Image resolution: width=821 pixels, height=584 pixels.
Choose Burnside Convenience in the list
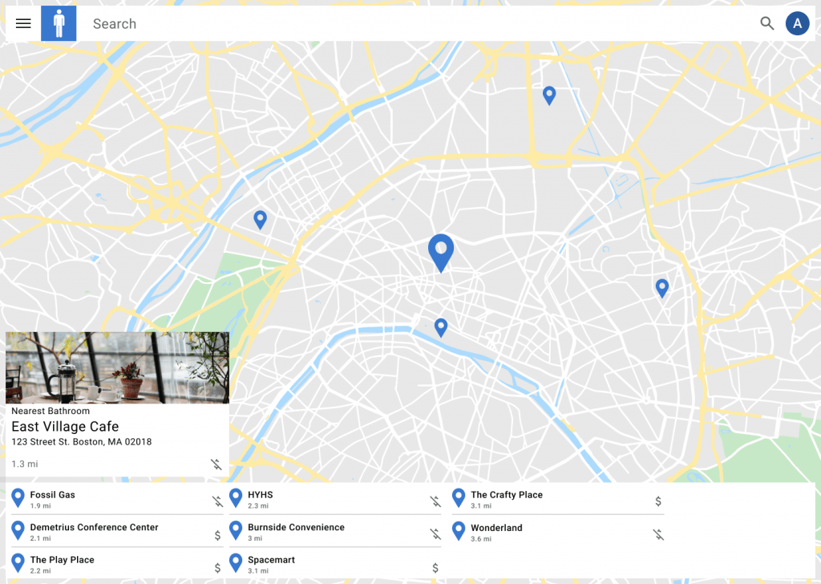tap(296, 528)
